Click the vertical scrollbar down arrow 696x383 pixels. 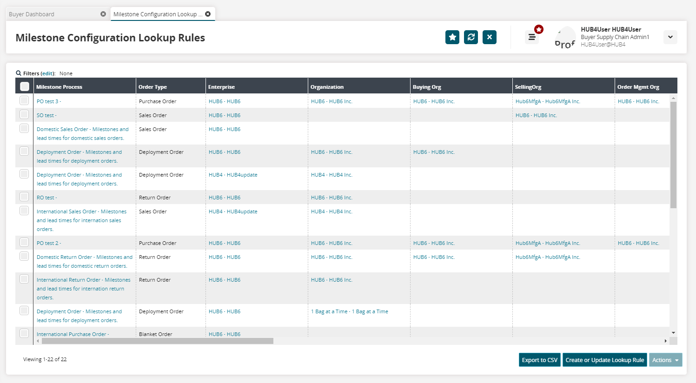673,333
